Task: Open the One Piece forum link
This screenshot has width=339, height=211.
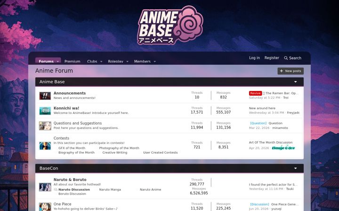Action: pyautogui.click(x=63, y=204)
